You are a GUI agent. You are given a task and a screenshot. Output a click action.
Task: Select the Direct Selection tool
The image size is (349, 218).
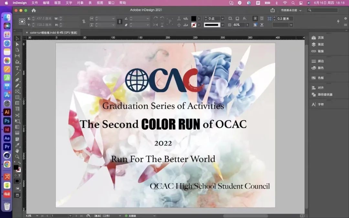pyautogui.click(x=17, y=44)
